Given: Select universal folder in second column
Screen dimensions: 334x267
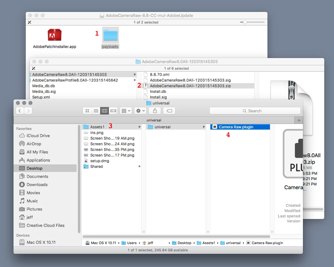Looking at the screenshot, I should click(176, 127).
